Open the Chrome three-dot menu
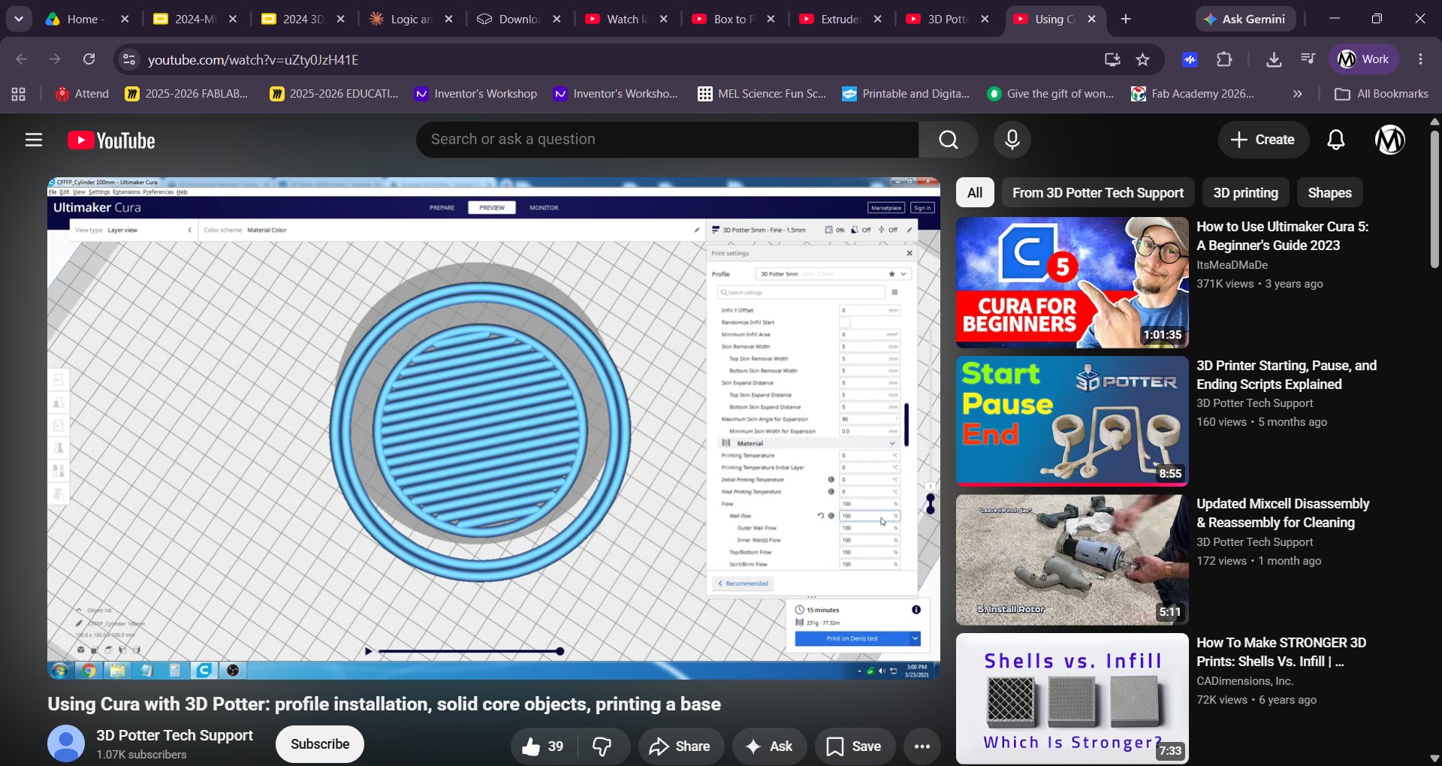The image size is (1442, 766). tap(1420, 59)
